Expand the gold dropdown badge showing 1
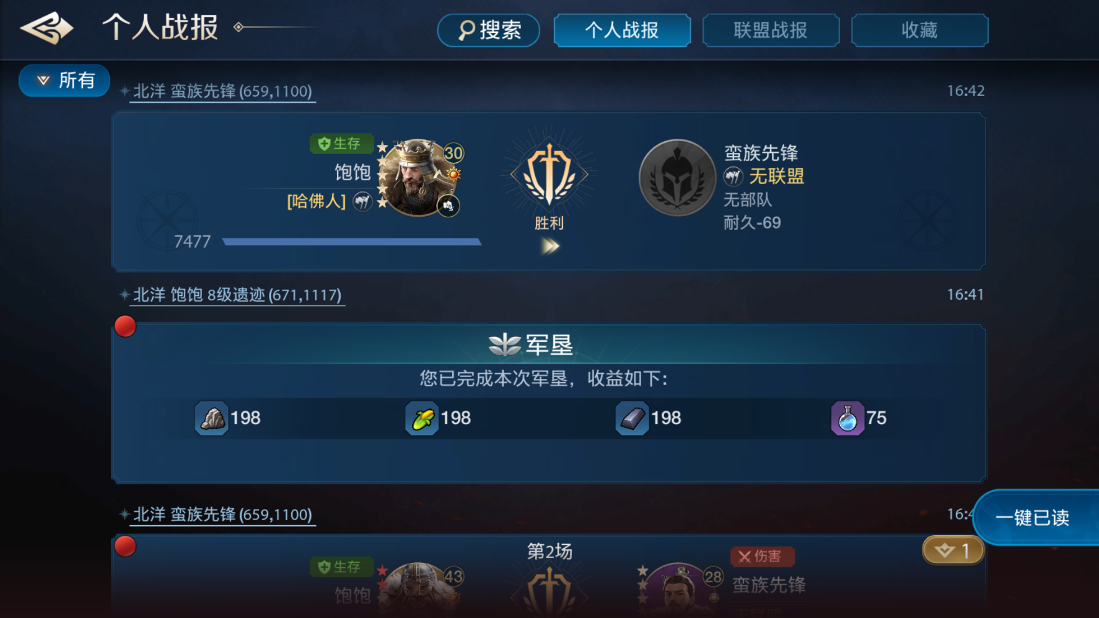This screenshot has height=618, width=1099. pos(953,550)
